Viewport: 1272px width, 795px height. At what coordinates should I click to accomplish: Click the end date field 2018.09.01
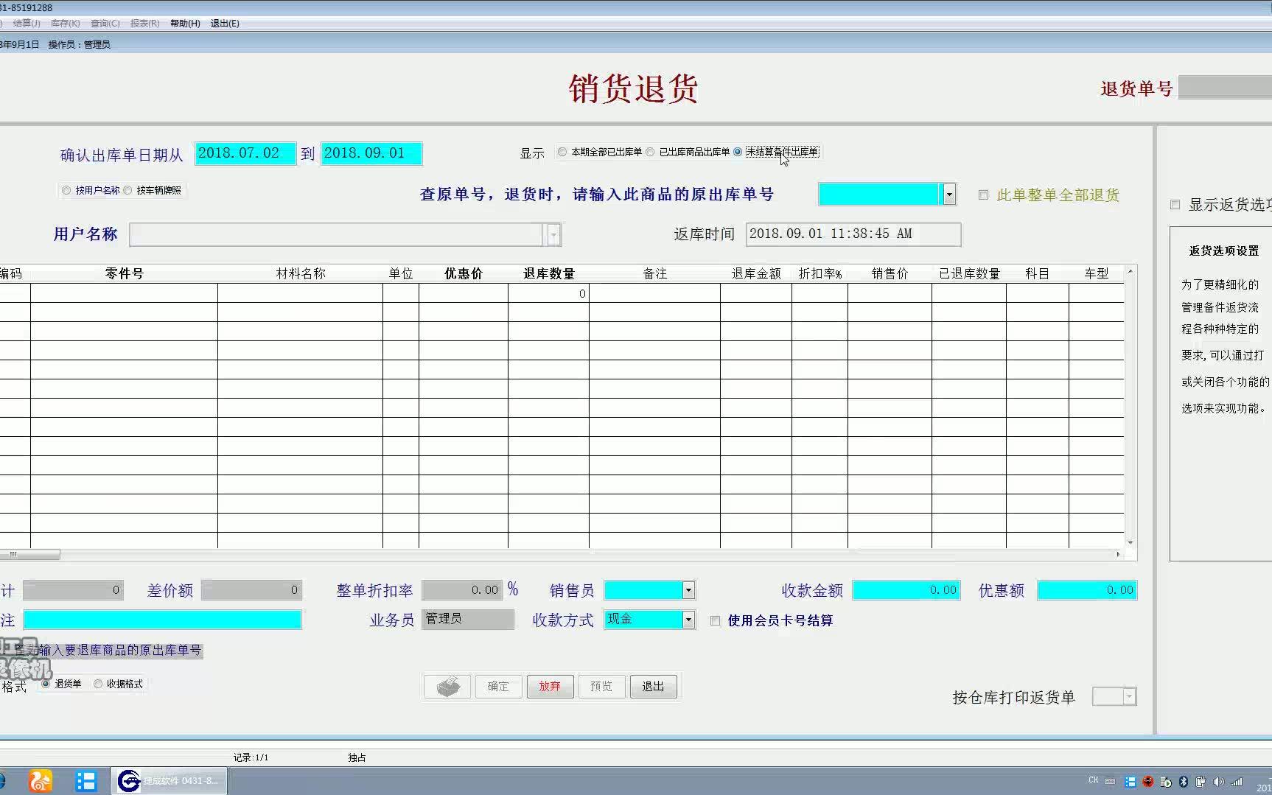(x=371, y=153)
